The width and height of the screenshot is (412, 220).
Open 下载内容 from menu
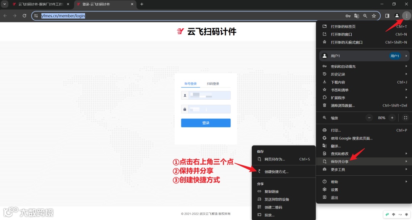point(364,82)
